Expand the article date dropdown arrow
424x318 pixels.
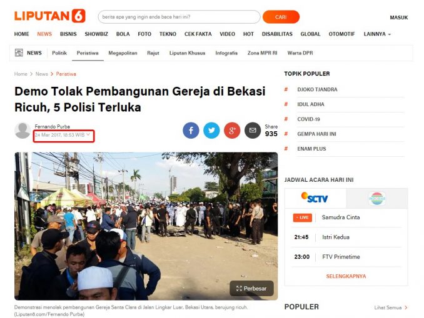coord(88,134)
